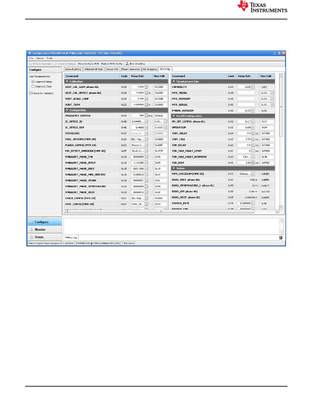This screenshot has height=407, width=312.
Task: Open the SMBALERT_MASK_INPUT value dropdown
Action: tap(146, 163)
